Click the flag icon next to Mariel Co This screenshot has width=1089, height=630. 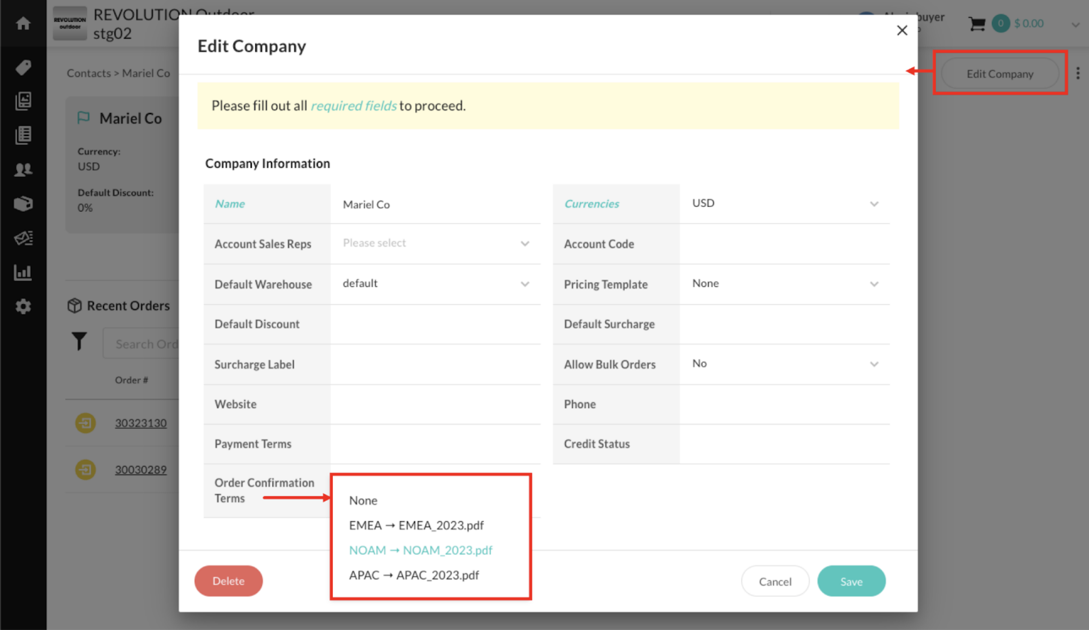point(83,118)
